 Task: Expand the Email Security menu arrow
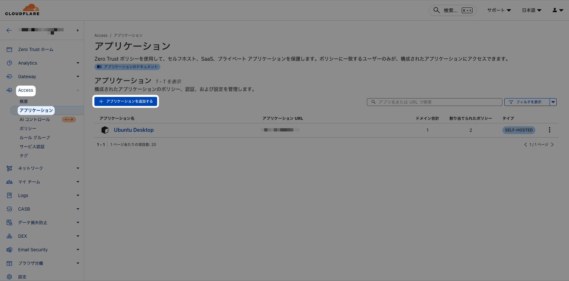78,250
